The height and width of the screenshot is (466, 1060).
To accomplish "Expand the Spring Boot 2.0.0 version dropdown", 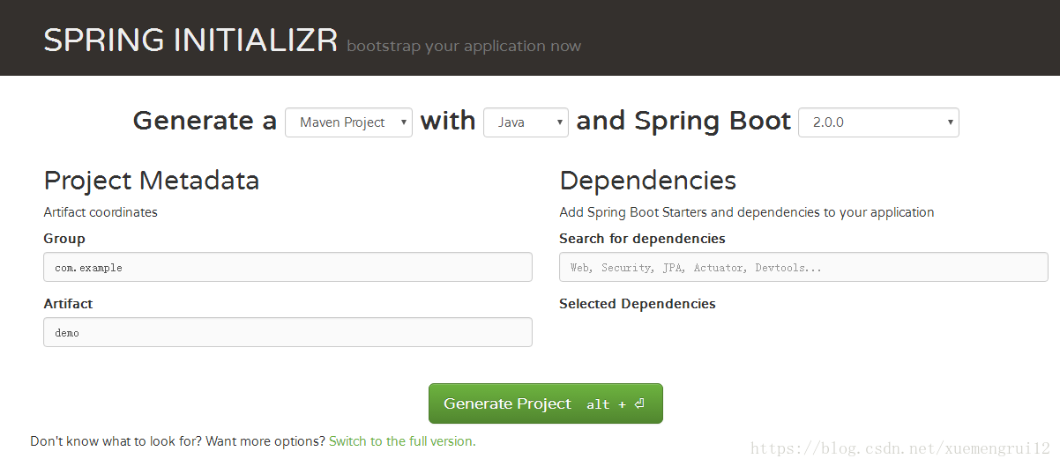I will coord(878,122).
